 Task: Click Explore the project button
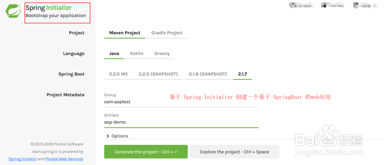[x=235, y=152]
